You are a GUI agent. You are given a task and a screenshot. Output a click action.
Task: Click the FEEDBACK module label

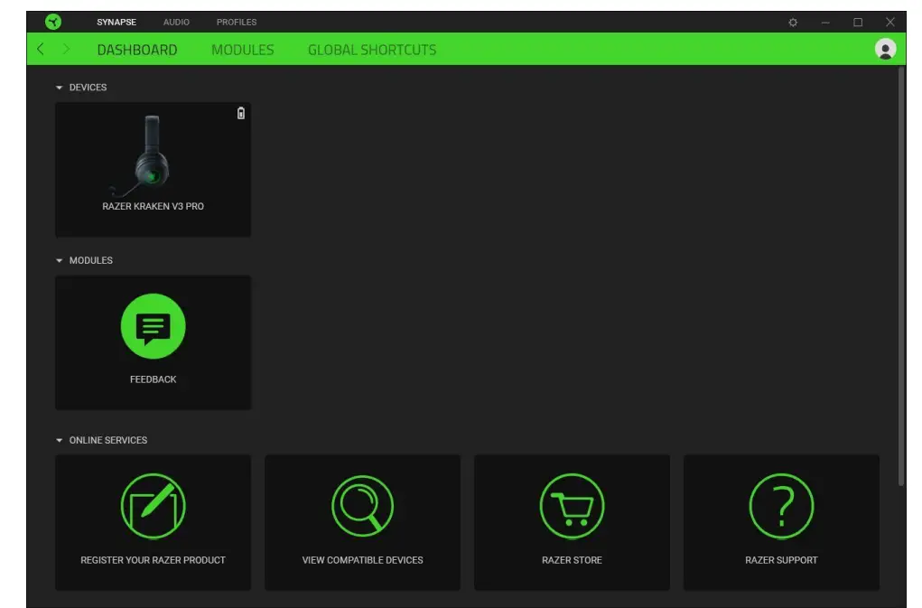(x=153, y=379)
